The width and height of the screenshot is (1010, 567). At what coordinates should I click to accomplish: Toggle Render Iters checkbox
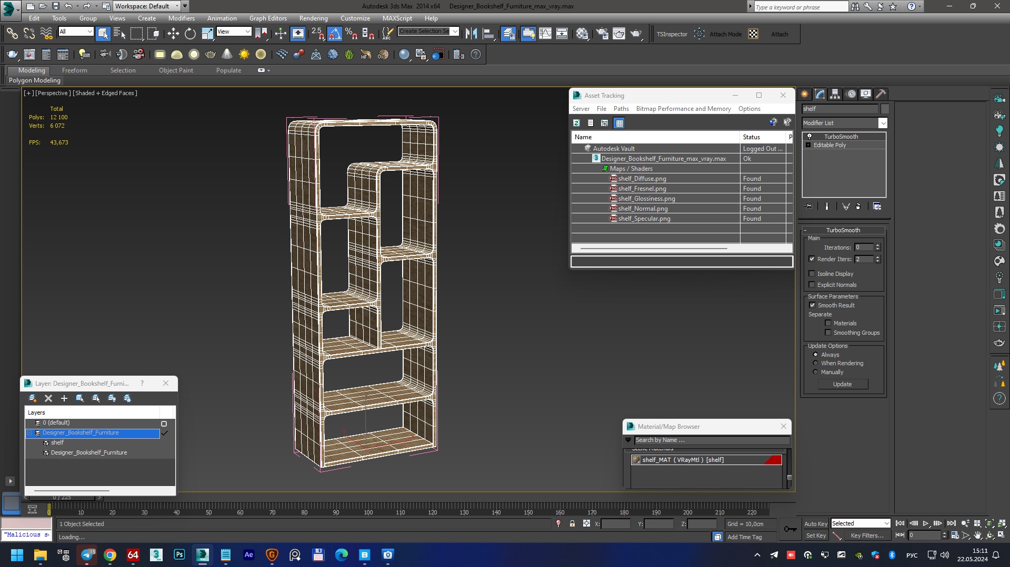(x=812, y=259)
